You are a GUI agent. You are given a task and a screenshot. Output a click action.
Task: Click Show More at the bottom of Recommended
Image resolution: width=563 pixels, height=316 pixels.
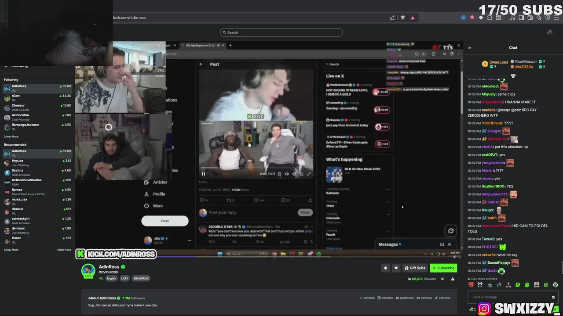(x=11, y=250)
